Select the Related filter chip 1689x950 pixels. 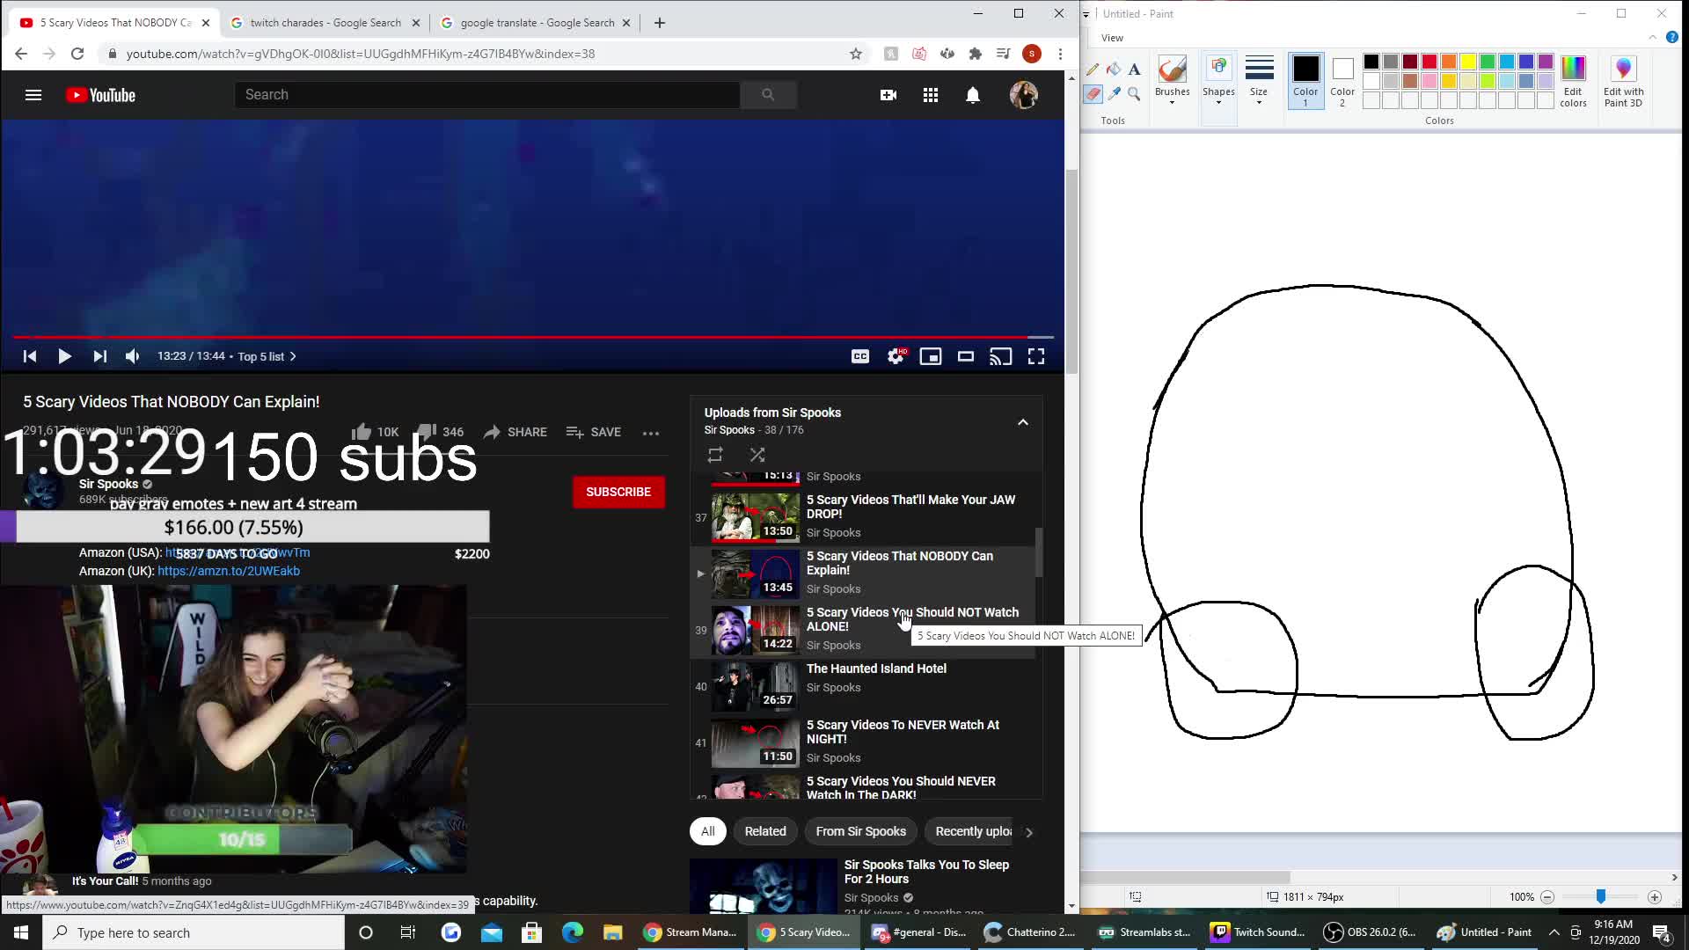point(765,831)
